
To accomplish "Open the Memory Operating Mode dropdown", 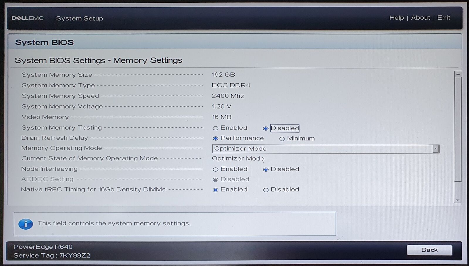I will [323, 149].
